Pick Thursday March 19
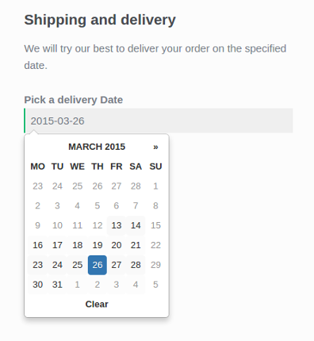 coord(98,245)
